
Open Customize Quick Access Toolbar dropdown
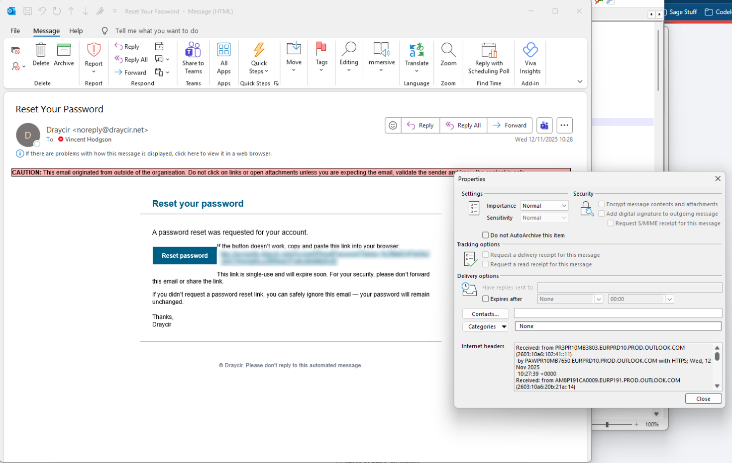point(115,11)
